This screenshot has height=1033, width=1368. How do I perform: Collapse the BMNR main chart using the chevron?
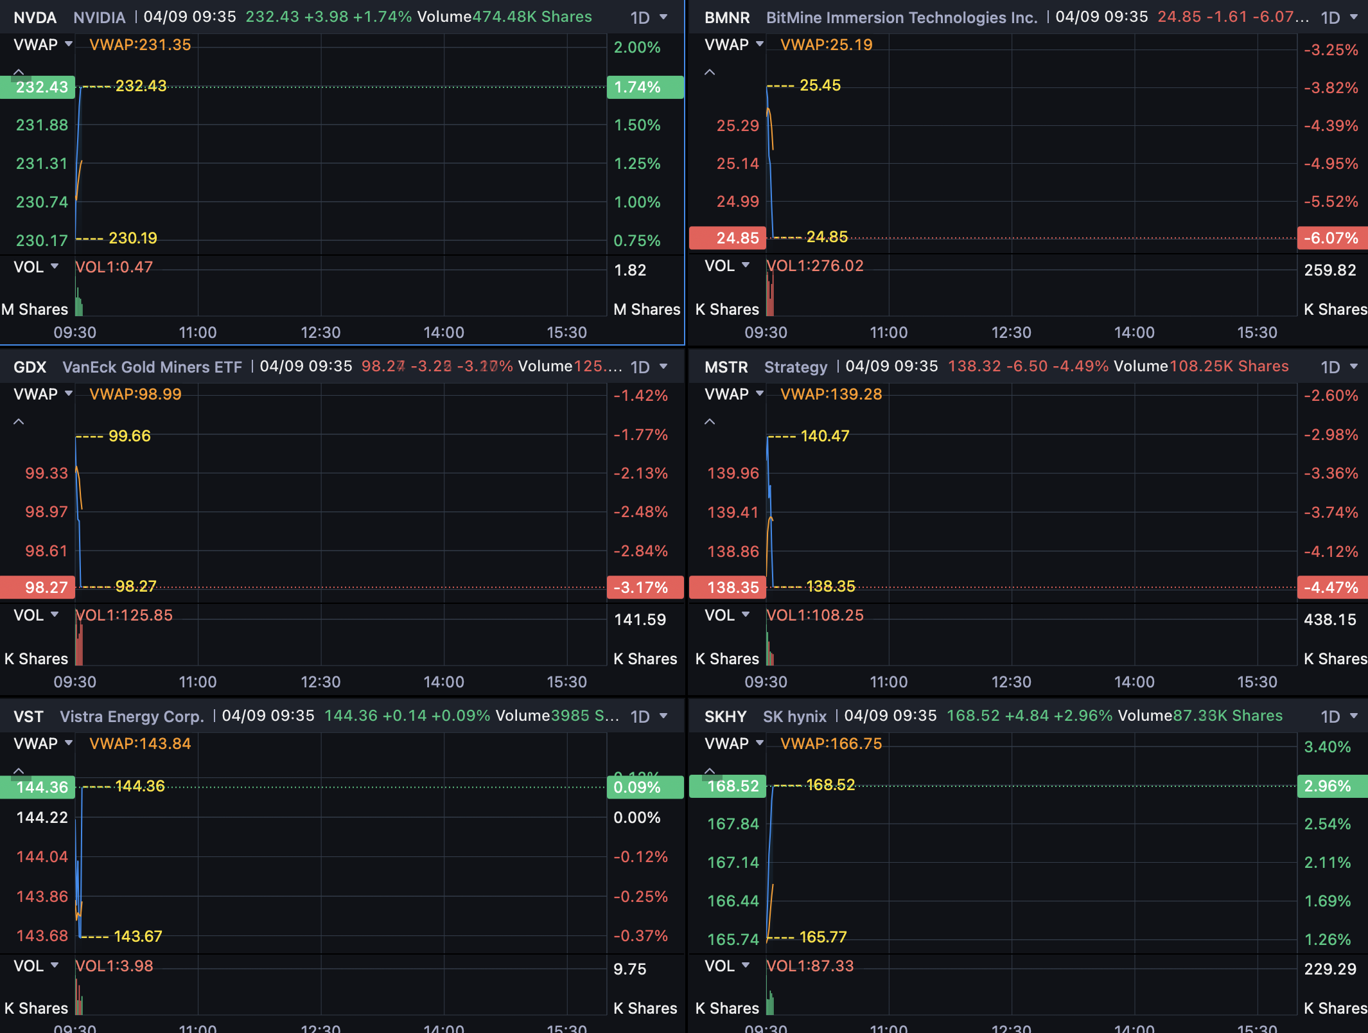point(710,72)
